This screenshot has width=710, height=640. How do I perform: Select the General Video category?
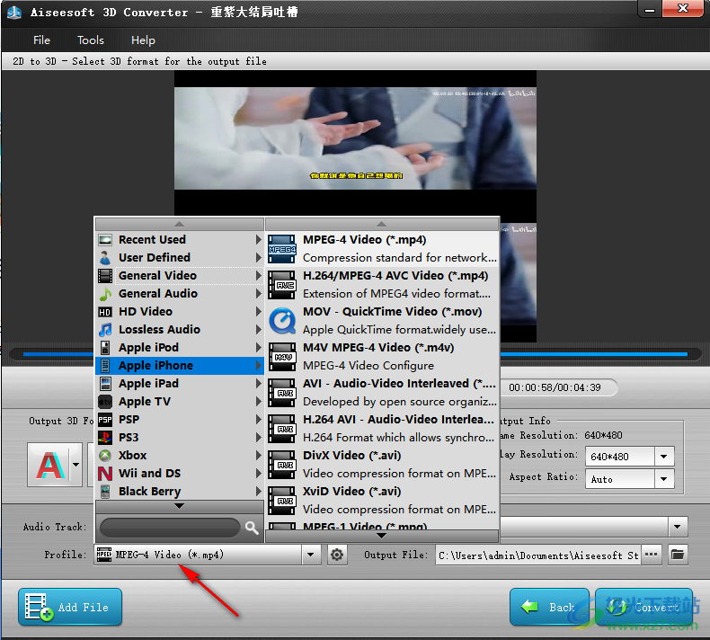coord(180,275)
